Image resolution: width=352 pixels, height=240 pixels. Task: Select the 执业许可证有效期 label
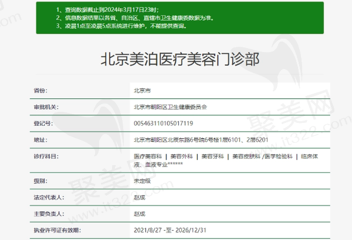(x=57, y=231)
